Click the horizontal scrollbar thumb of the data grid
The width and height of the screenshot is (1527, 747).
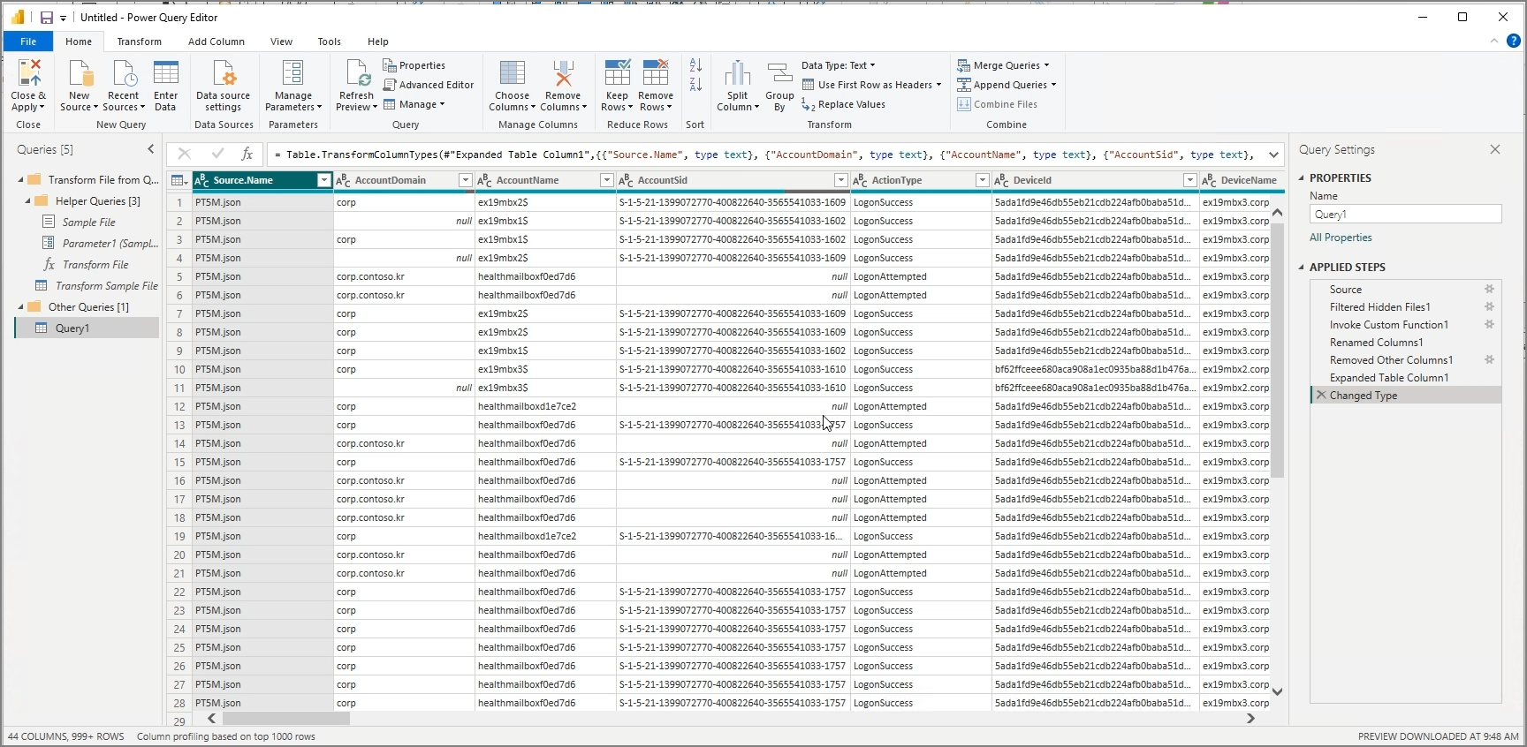click(285, 719)
